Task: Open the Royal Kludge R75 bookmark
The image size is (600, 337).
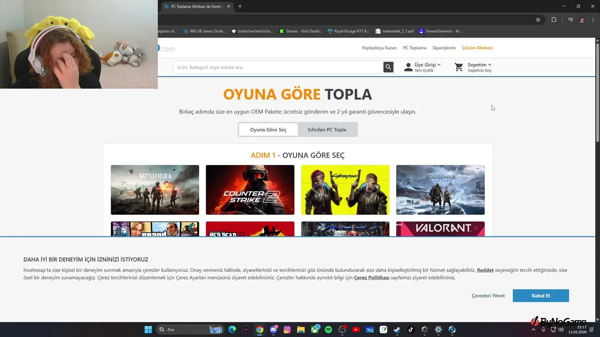Action: [x=349, y=31]
